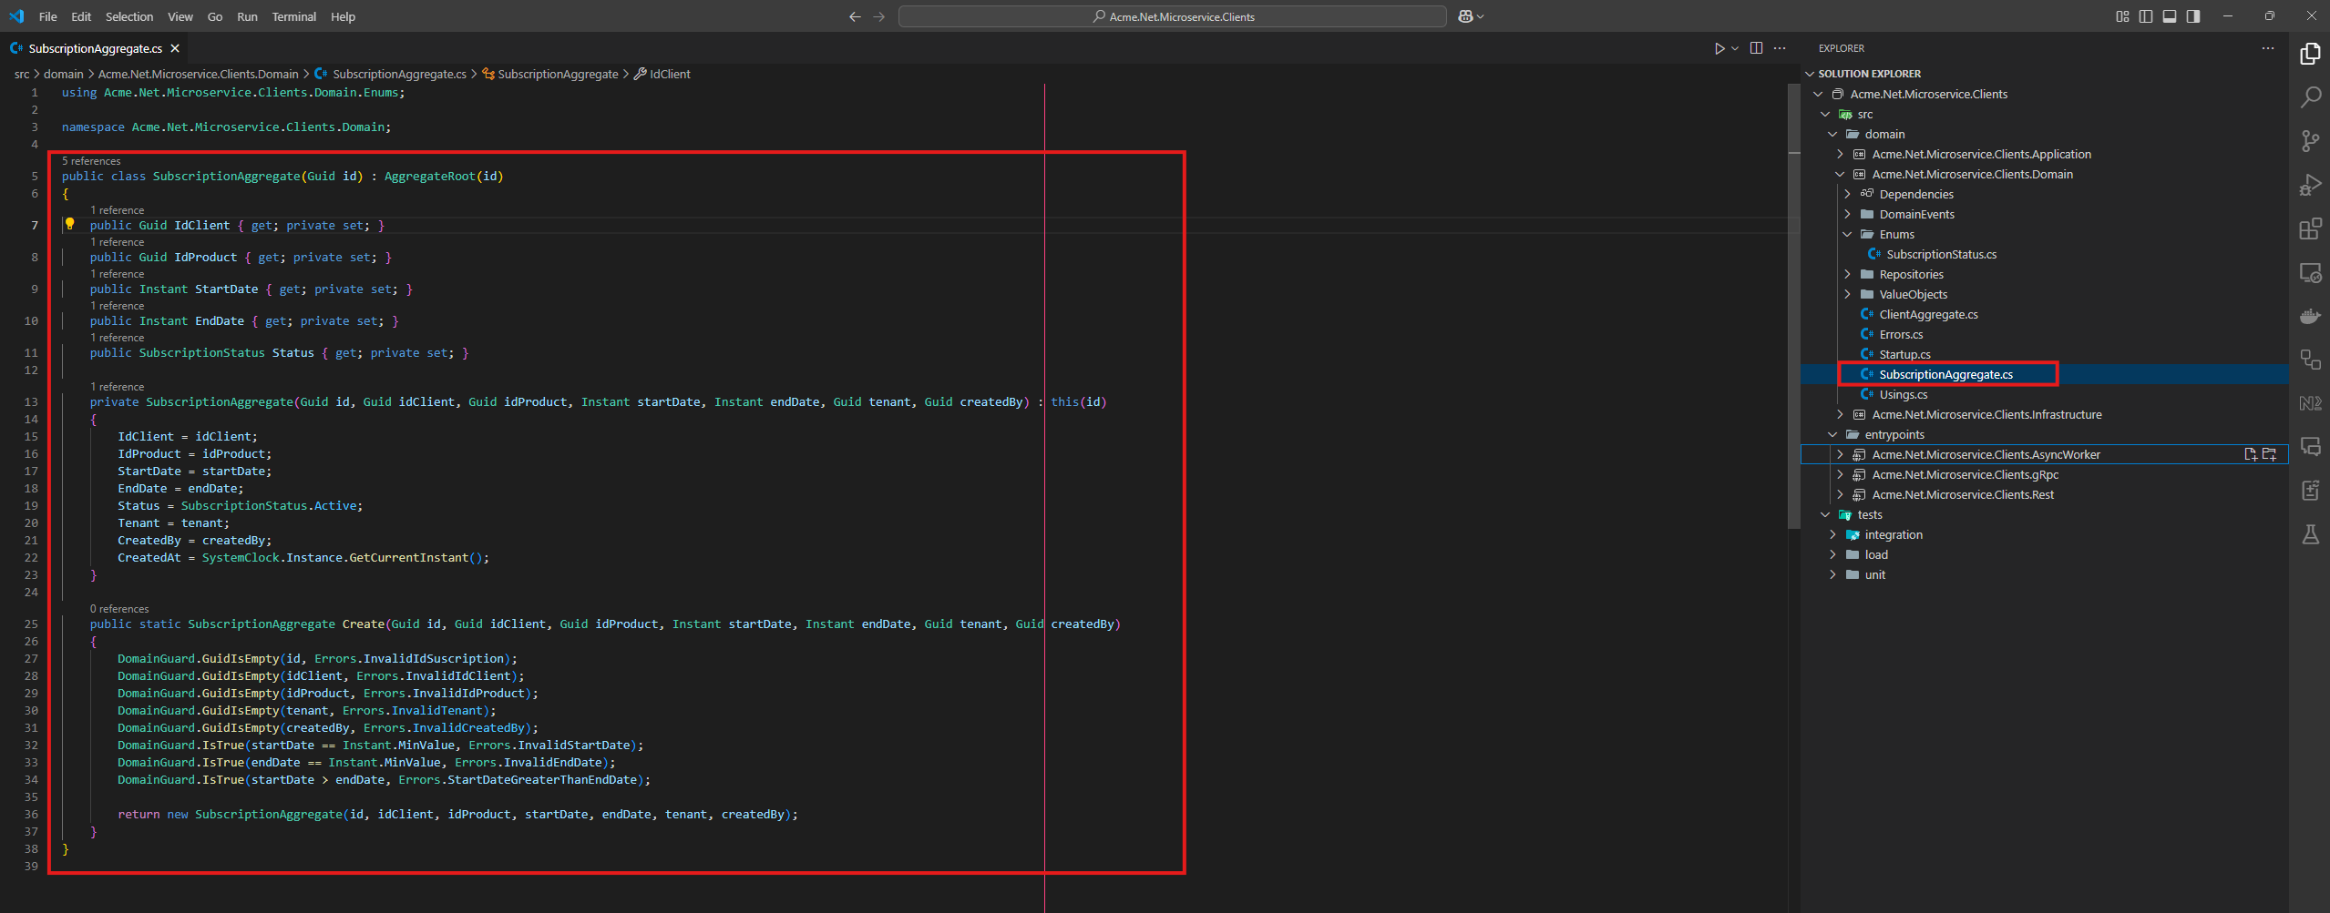2330x913 pixels.
Task: Click the lightbulb quick-fix on line 7
Action: [69, 224]
